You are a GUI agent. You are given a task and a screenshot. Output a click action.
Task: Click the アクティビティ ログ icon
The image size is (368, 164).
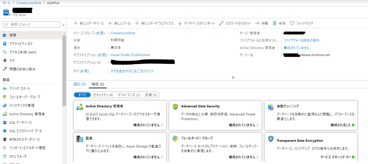[x=5, y=44]
